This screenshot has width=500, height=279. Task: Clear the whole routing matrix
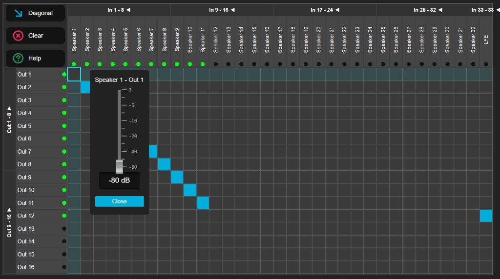(35, 36)
